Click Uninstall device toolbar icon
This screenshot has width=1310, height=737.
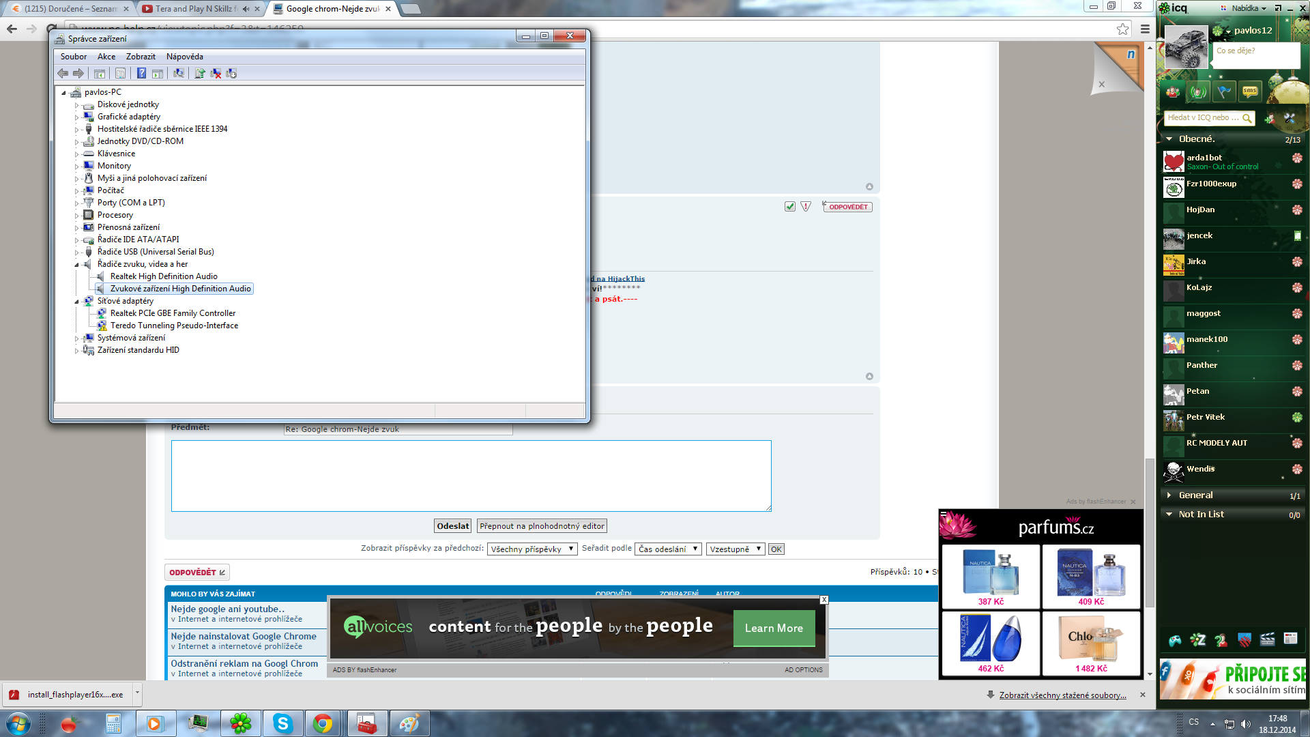coord(216,73)
